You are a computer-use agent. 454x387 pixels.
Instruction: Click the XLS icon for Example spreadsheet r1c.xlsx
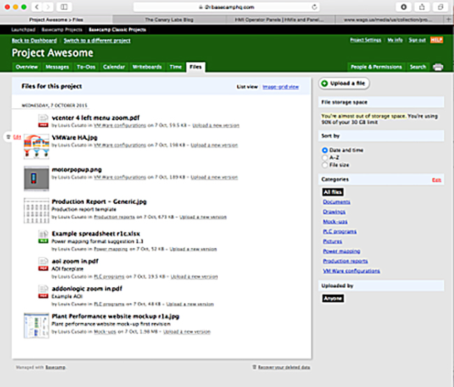pos(43,241)
